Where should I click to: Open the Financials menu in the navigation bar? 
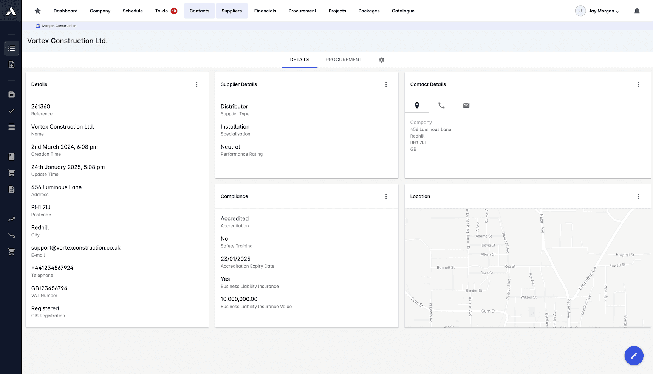[x=265, y=11]
